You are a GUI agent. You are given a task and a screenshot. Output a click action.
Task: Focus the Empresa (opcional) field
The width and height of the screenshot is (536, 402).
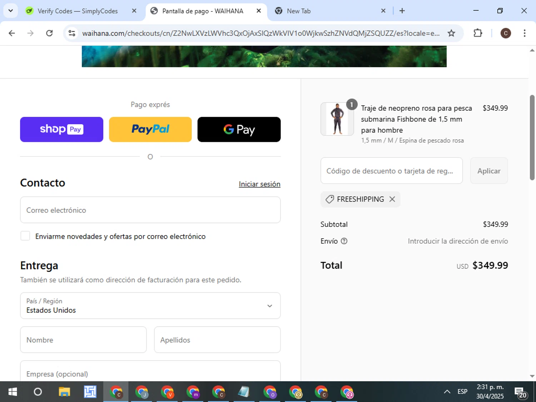(x=150, y=372)
